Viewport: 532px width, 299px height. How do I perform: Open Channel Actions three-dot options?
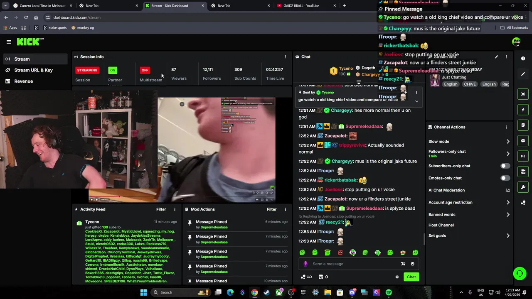pyautogui.click(x=506, y=127)
